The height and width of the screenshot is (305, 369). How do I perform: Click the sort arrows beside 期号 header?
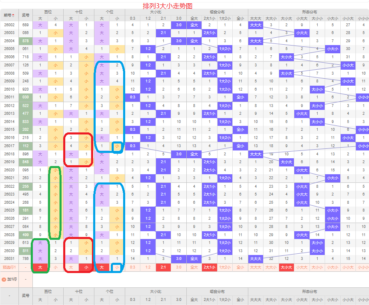(13, 16)
